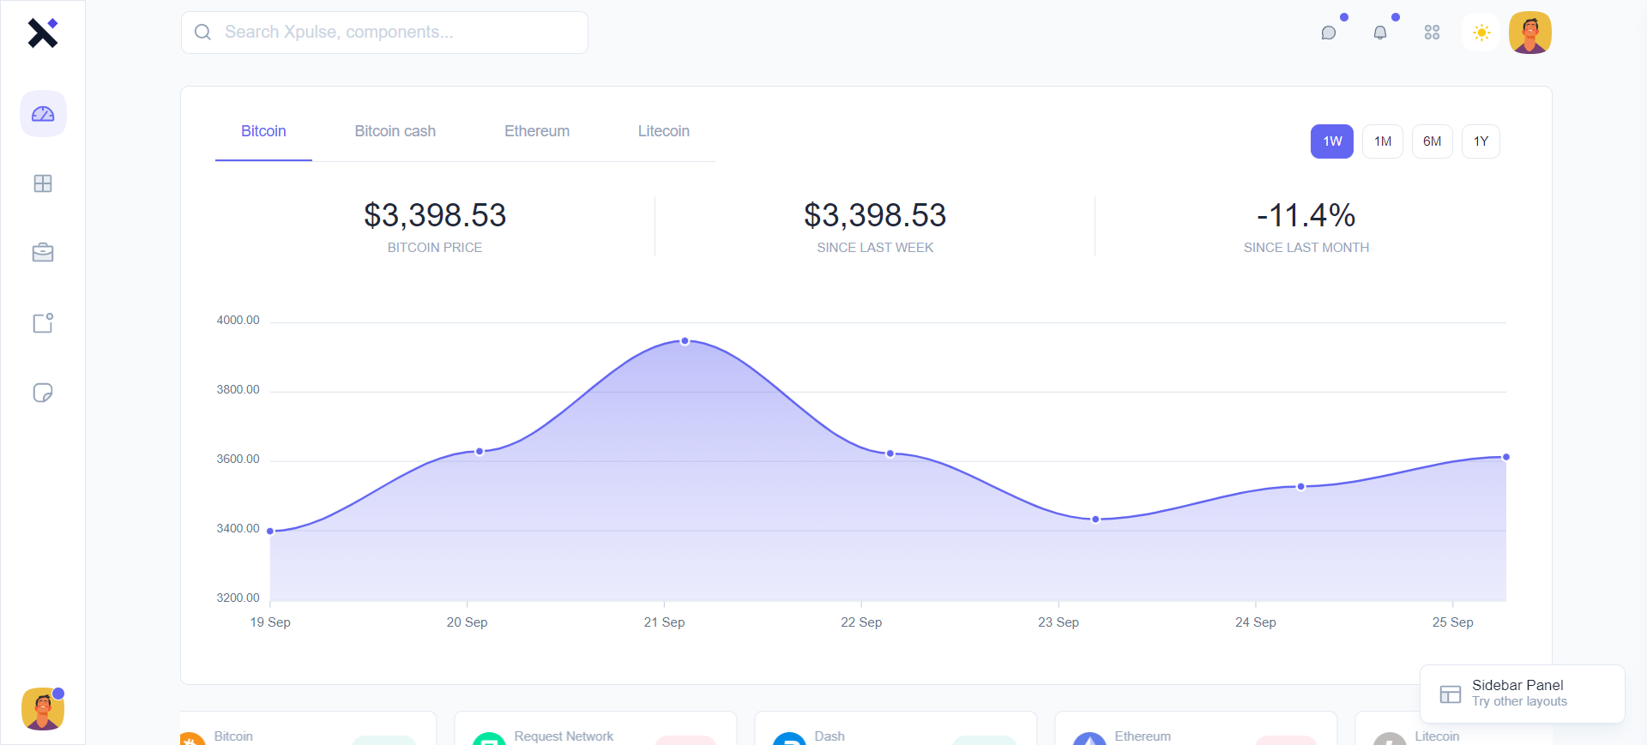Toggle the sun light/dark theme switch
The image size is (1647, 745).
1481,33
